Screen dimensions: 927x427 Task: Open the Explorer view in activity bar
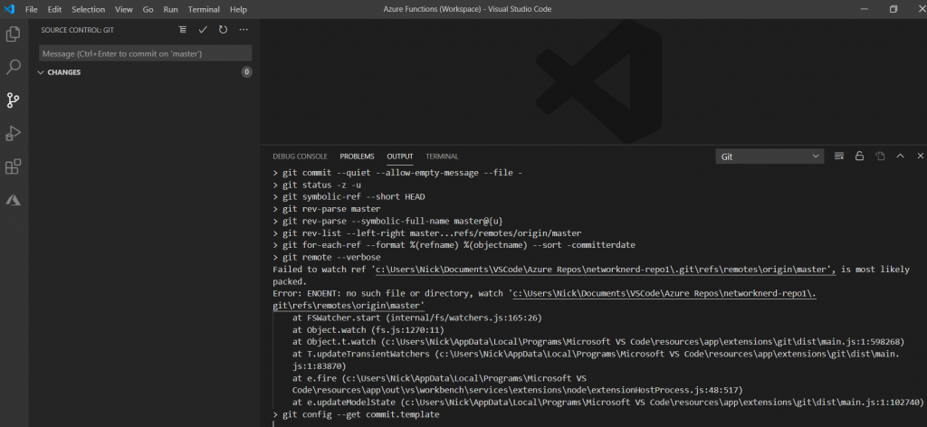13,34
